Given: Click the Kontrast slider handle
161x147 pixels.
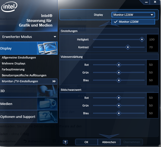Looking at the screenshot, I should click(128, 47).
